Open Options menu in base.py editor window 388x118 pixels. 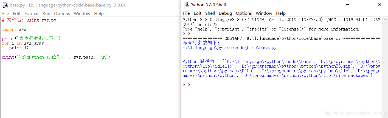tap(62, 13)
